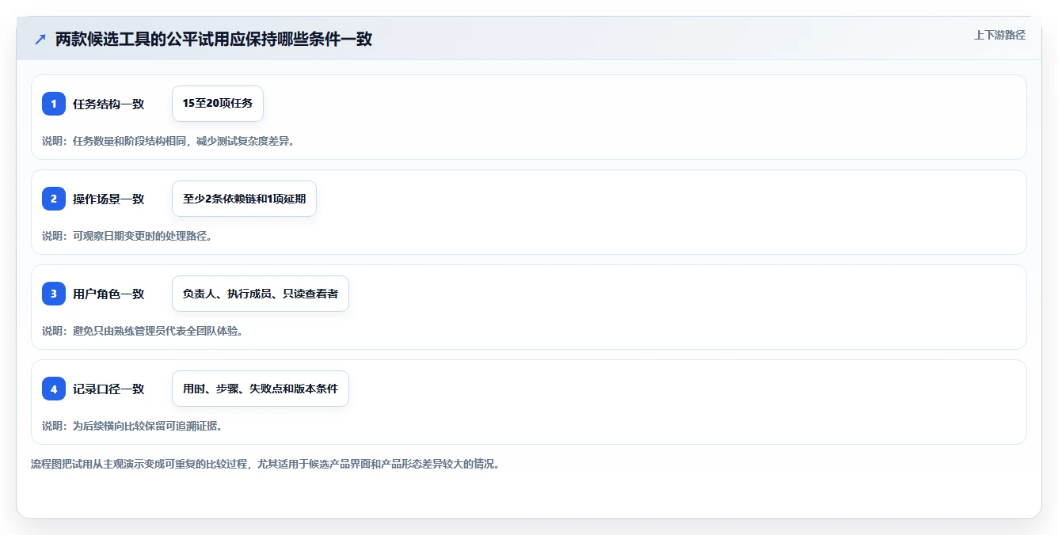
Task: Click step number badge 2
Action: pos(54,199)
